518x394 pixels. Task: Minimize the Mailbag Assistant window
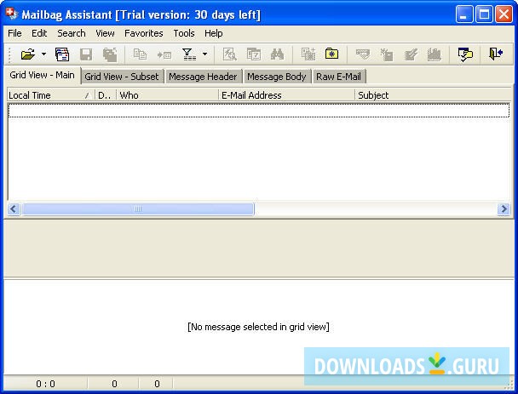(x=463, y=14)
